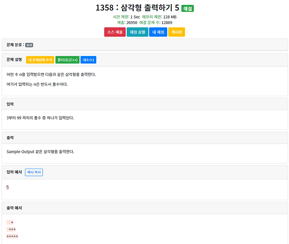Open 풀이1(C/C++) solution button
The width and height of the screenshot is (289, 244).
[x=67, y=60]
